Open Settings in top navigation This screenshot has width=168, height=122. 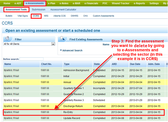click(x=154, y=3)
